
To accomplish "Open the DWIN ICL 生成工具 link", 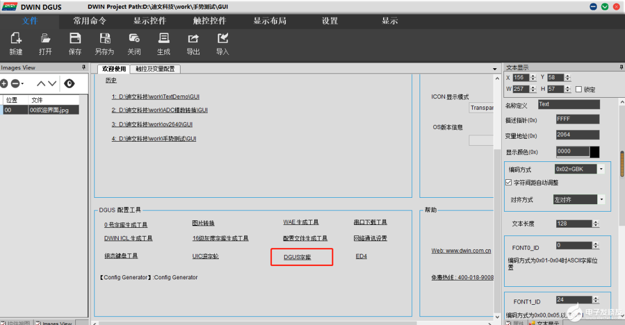I will (x=128, y=238).
